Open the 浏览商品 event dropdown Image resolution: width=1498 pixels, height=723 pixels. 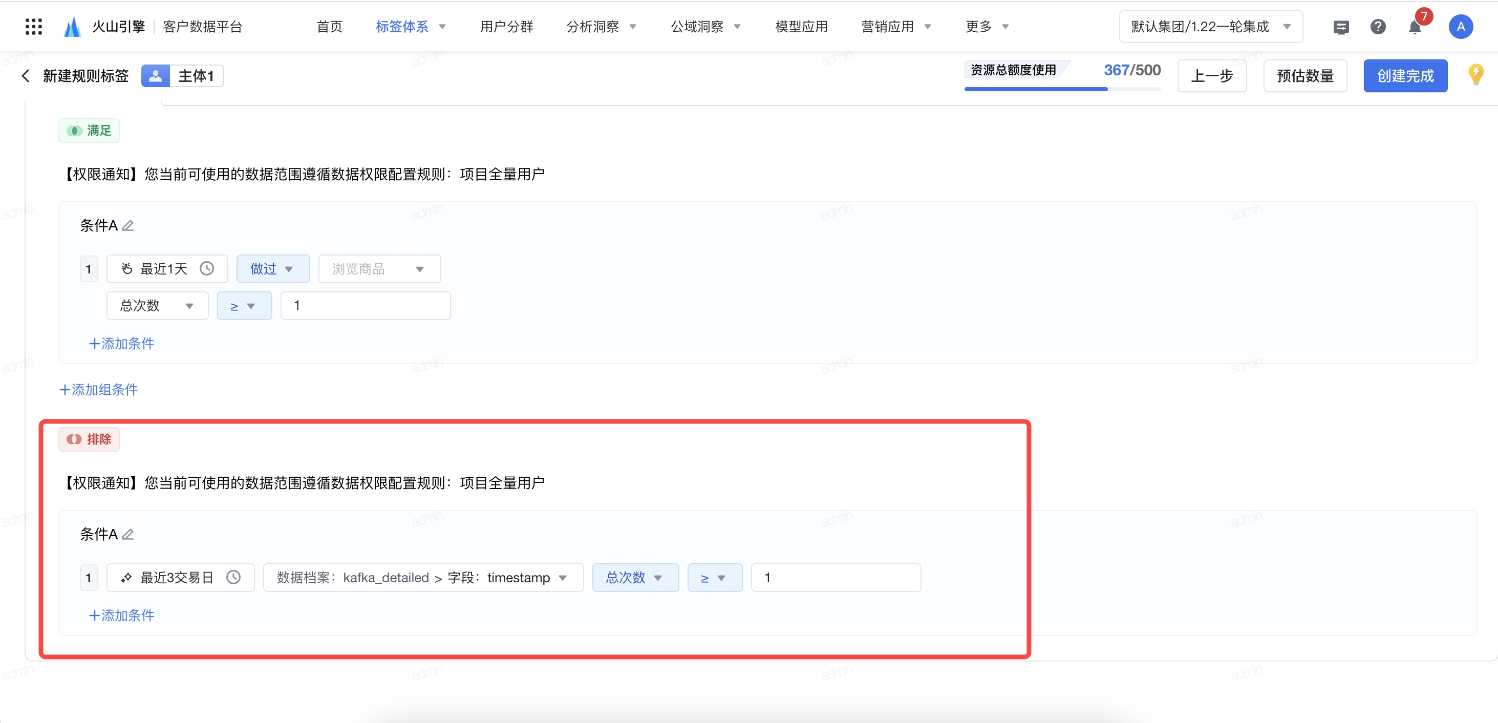(379, 268)
